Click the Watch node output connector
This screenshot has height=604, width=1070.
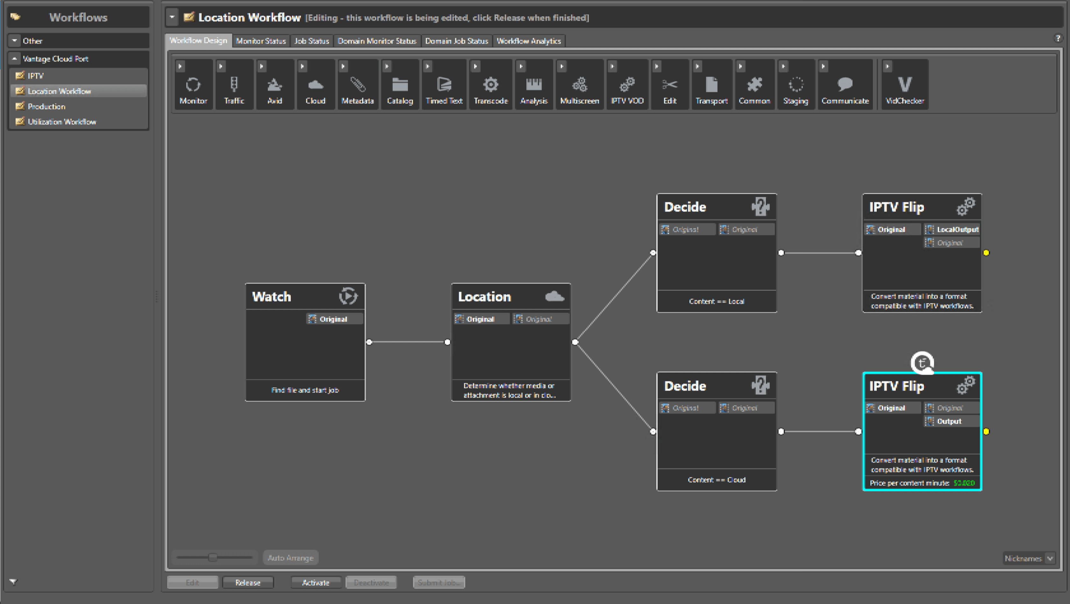(x=369, y=342)
